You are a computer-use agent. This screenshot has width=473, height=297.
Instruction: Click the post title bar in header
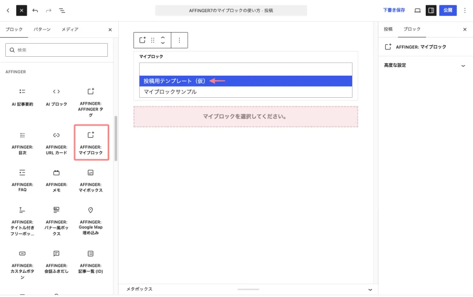pyautogui.click(x=231, y=11)
